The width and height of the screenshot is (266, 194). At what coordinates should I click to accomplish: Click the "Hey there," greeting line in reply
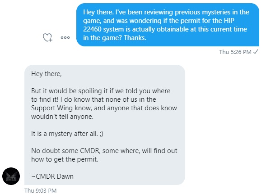coord(47,74)
